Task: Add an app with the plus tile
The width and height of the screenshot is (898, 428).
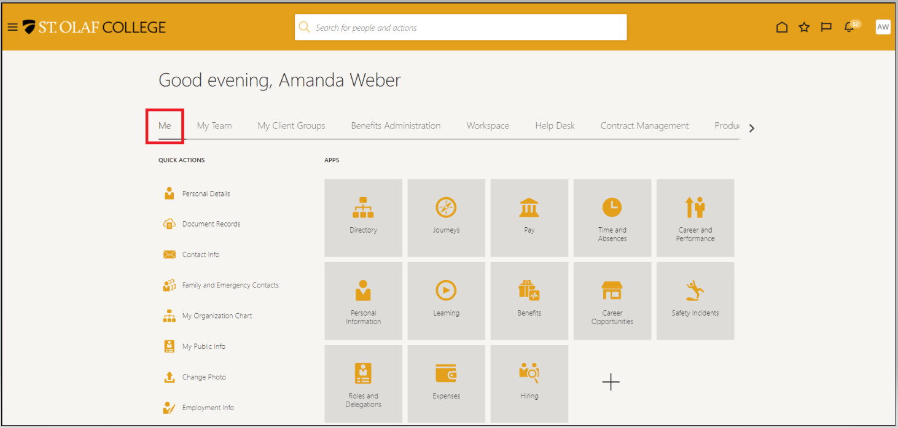Action: 611,383
